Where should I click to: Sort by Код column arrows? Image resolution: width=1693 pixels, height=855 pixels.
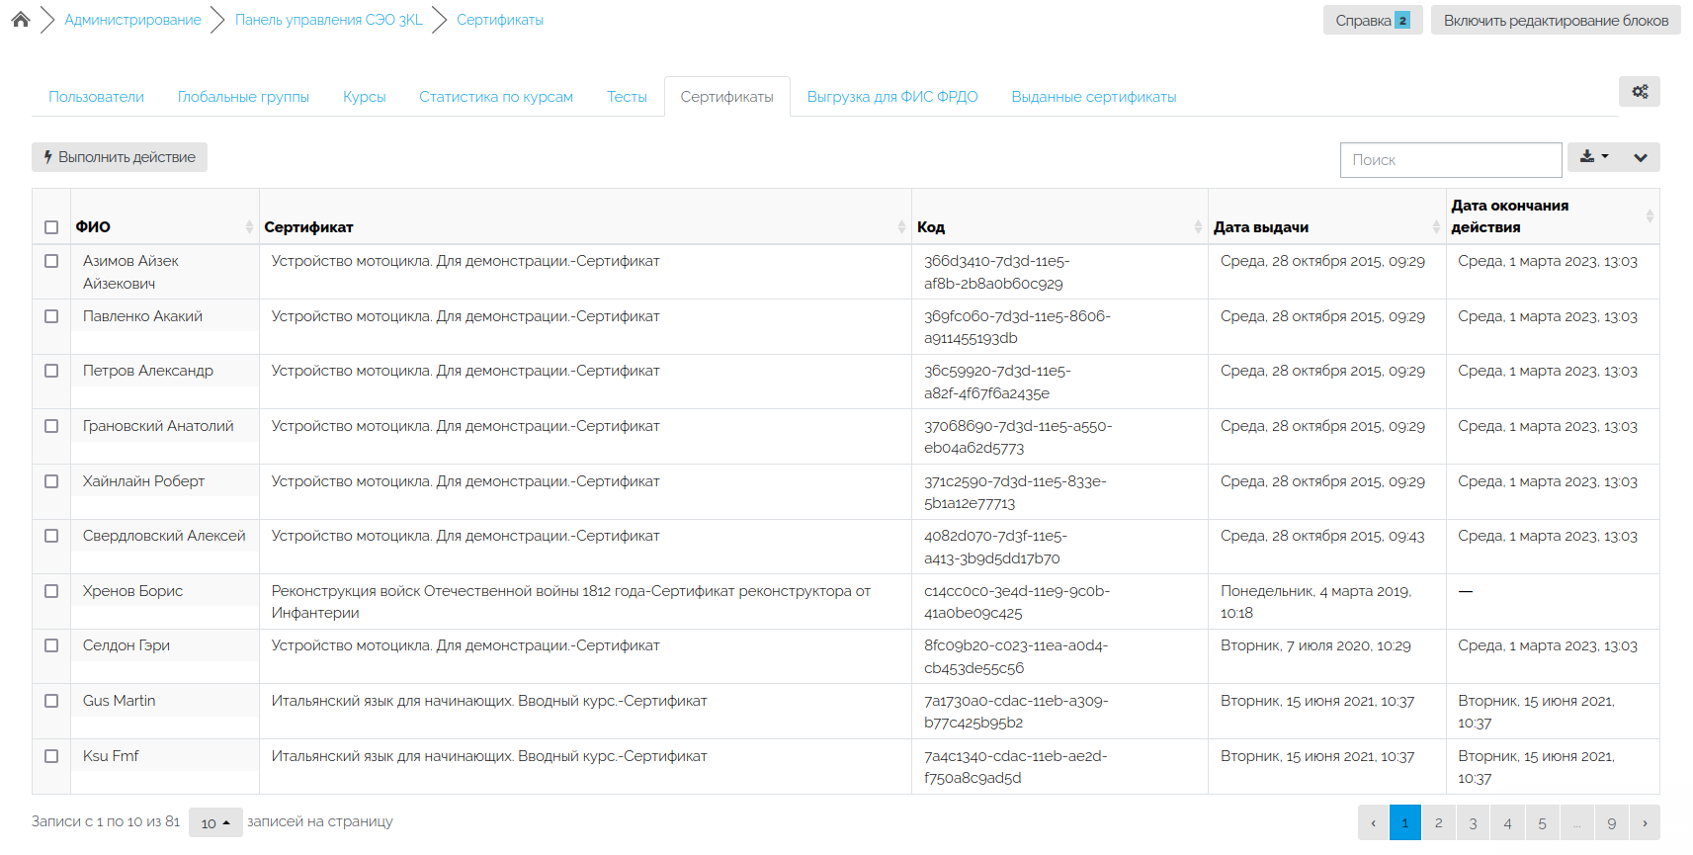click(x=1198, y=227)
